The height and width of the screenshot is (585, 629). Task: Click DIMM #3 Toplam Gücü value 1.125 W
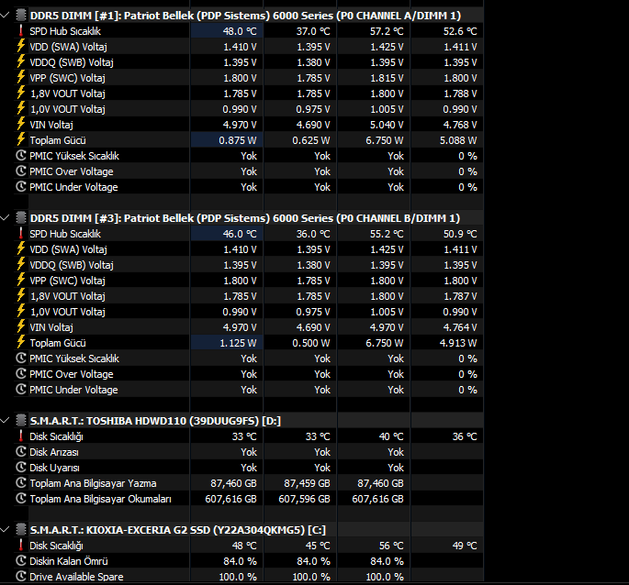pyautogui.click(x=238, y=343)
